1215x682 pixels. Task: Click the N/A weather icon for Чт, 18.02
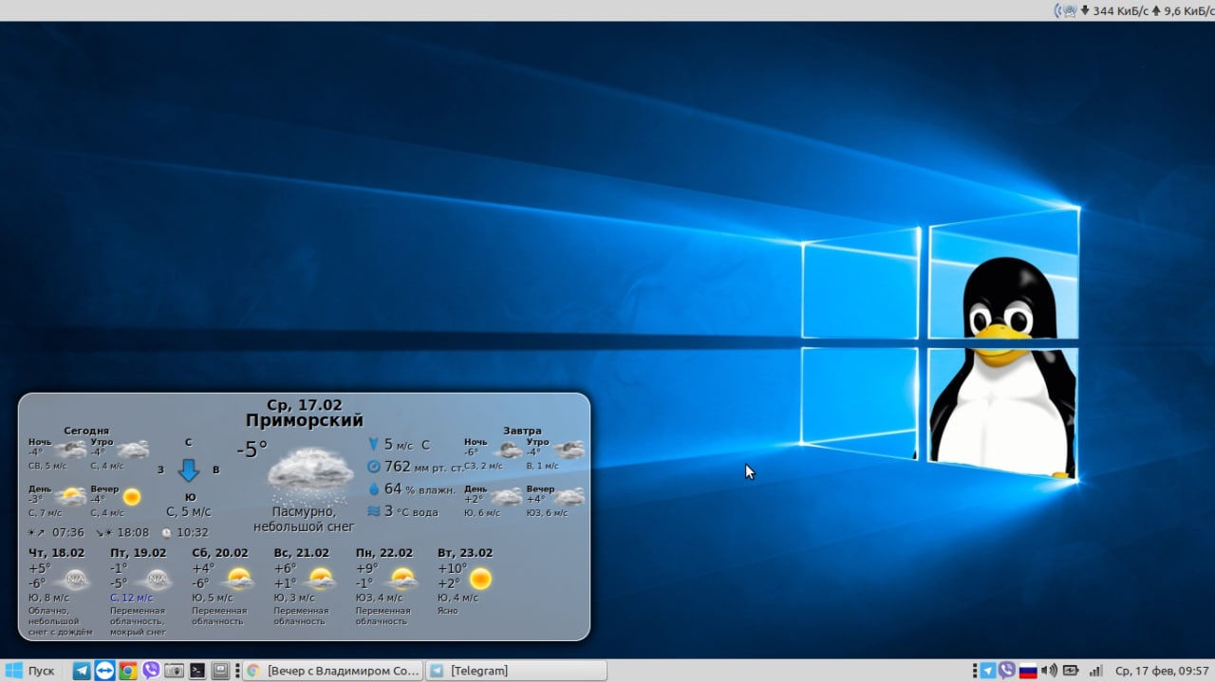(x=75, y=578)
